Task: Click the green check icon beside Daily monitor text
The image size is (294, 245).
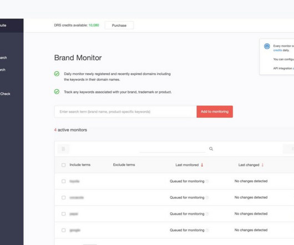Action: [57, 74]
